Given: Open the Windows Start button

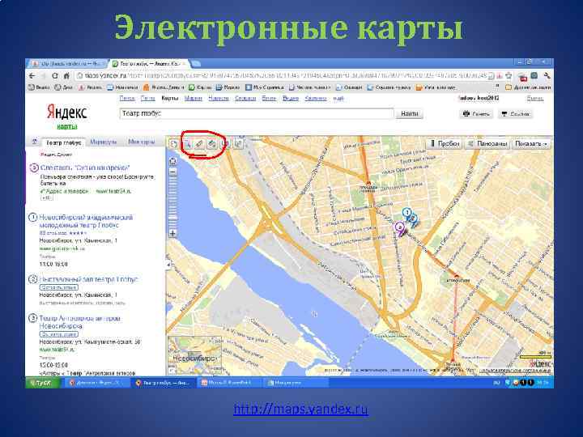Looking at the screenshot, I should 41,382.
